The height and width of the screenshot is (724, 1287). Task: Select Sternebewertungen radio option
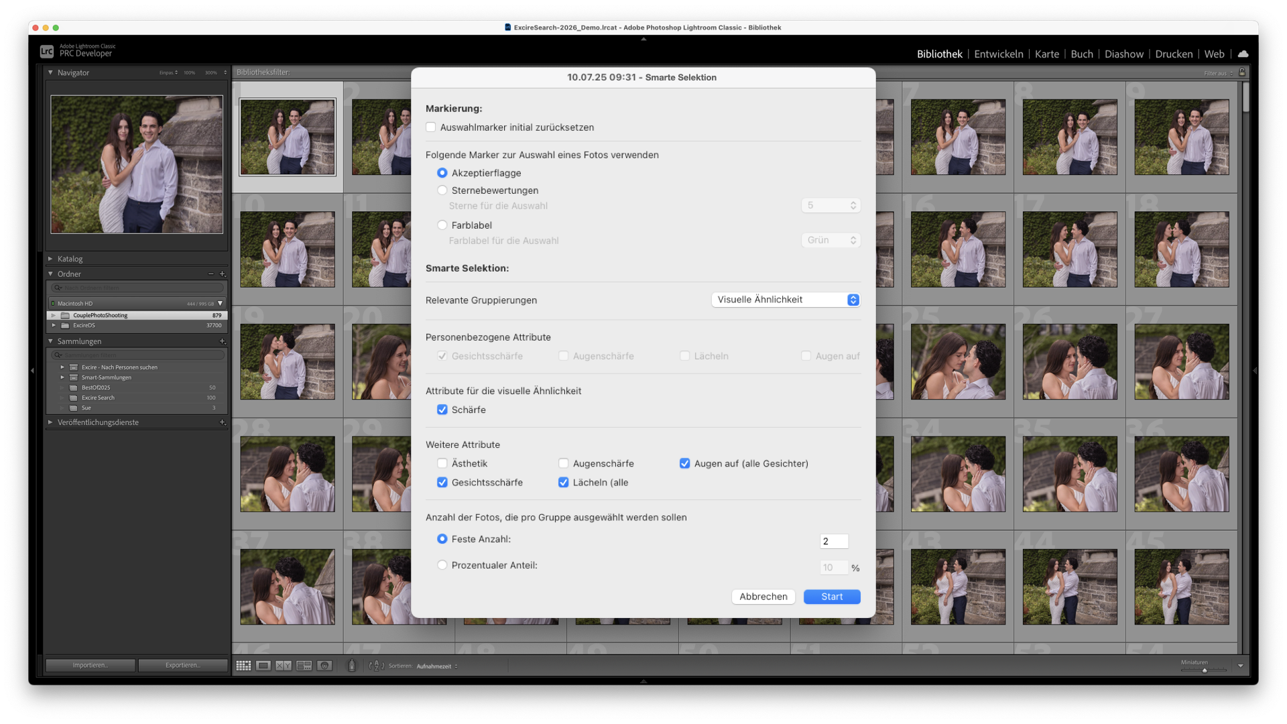pos(442,190)
